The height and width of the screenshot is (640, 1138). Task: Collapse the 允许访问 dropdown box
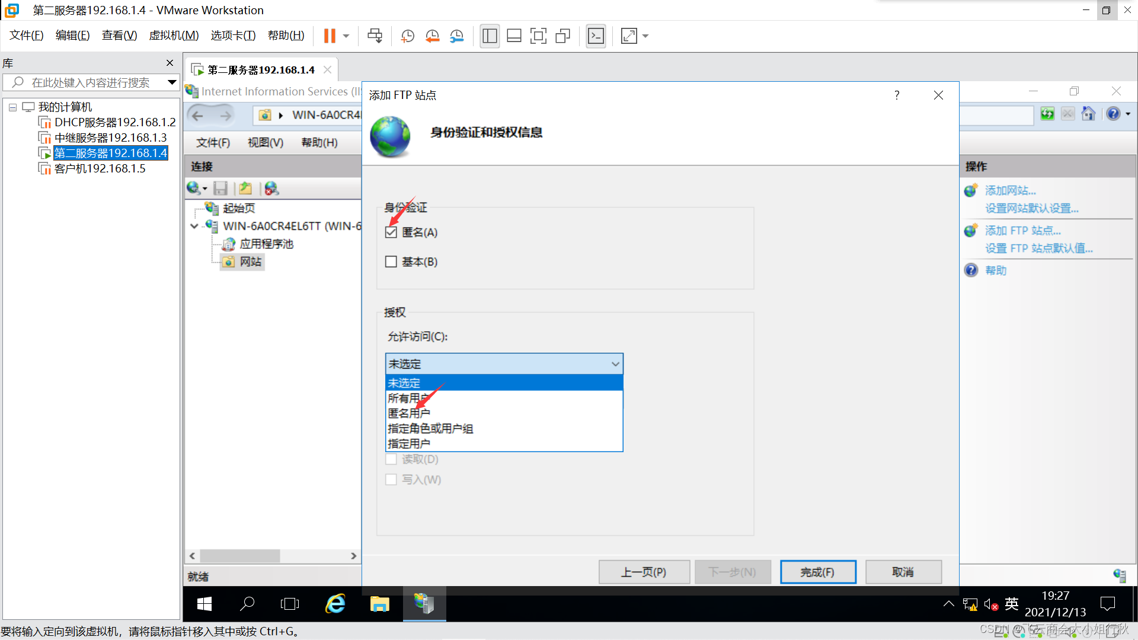pyautogui.click(x=504, y=364)
